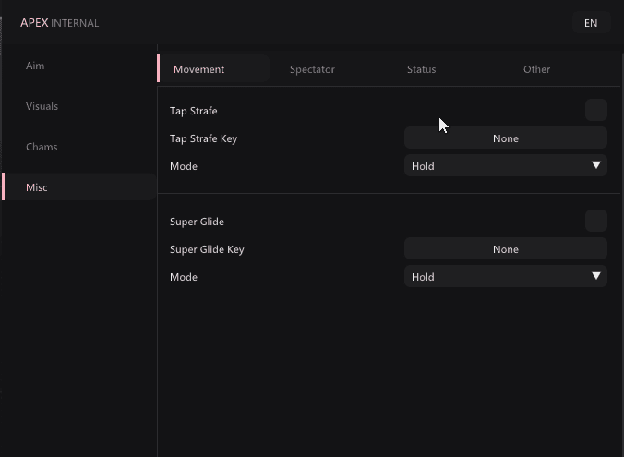624x457 pixels.
Task: Enable the Tap Strafe checkbox
Action: pyautogui.click(x=596, y=110)
